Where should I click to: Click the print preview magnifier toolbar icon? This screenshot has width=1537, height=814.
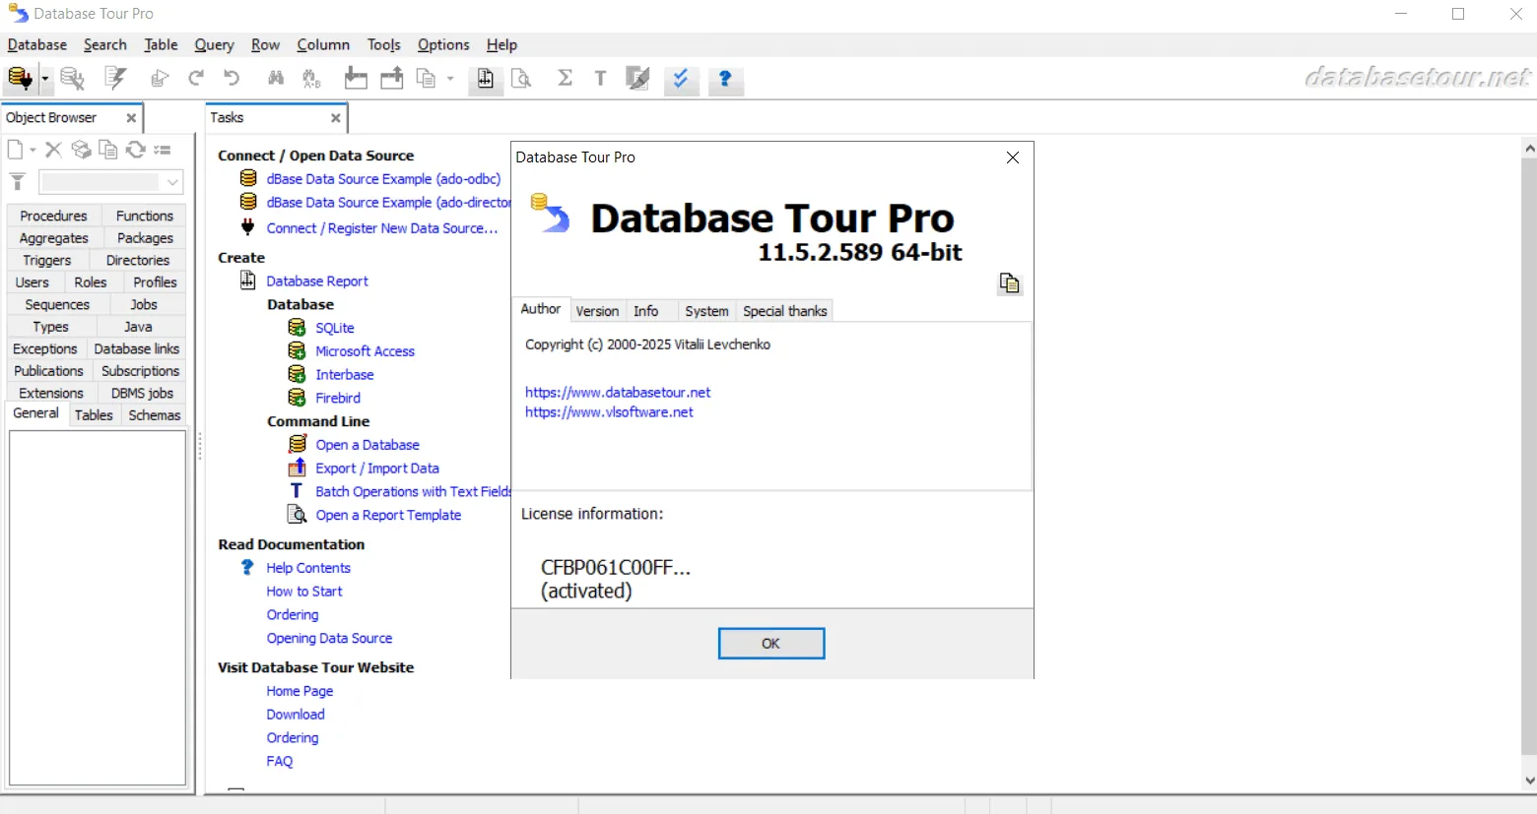click(x=522, y=78)
